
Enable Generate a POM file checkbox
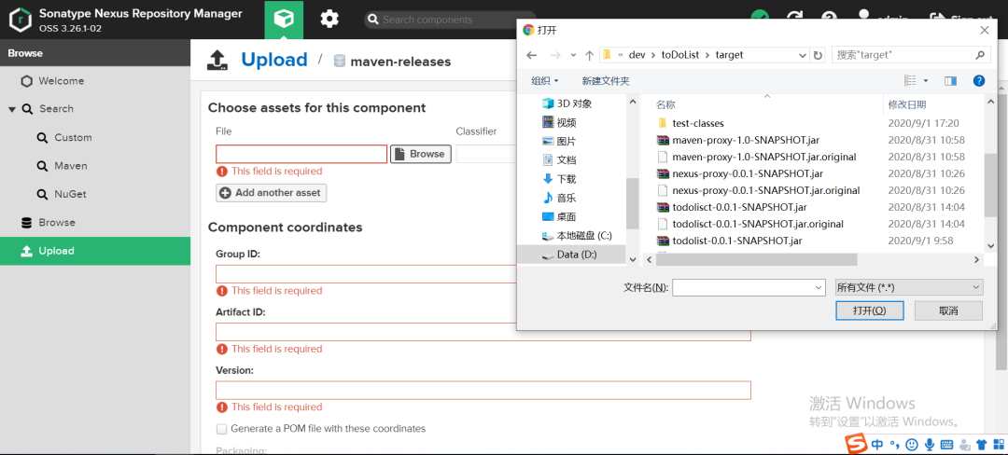(x=222, y=429)
